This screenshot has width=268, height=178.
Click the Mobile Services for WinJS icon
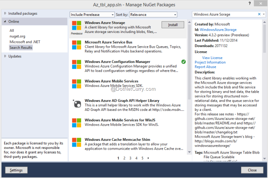[x=77, y=123]
